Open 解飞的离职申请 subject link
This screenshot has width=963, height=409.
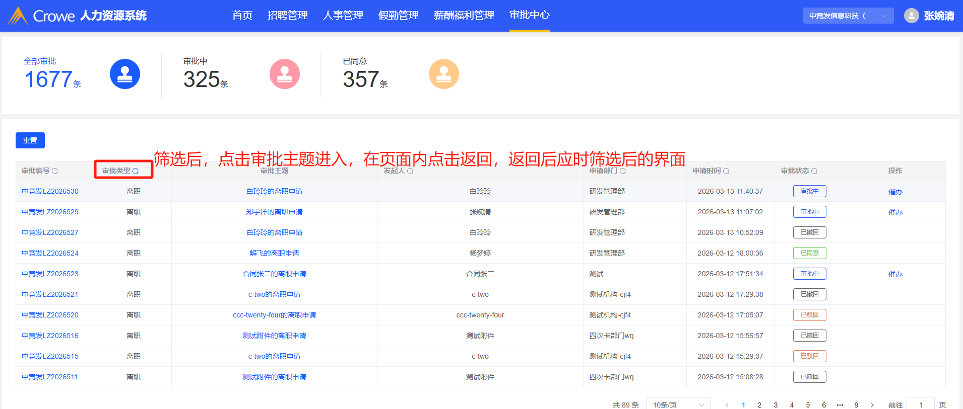tap(275, 253)
